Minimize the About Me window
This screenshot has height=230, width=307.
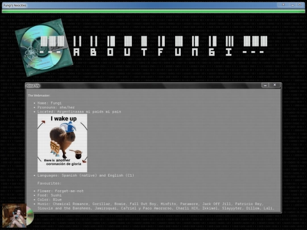point(265,85)
